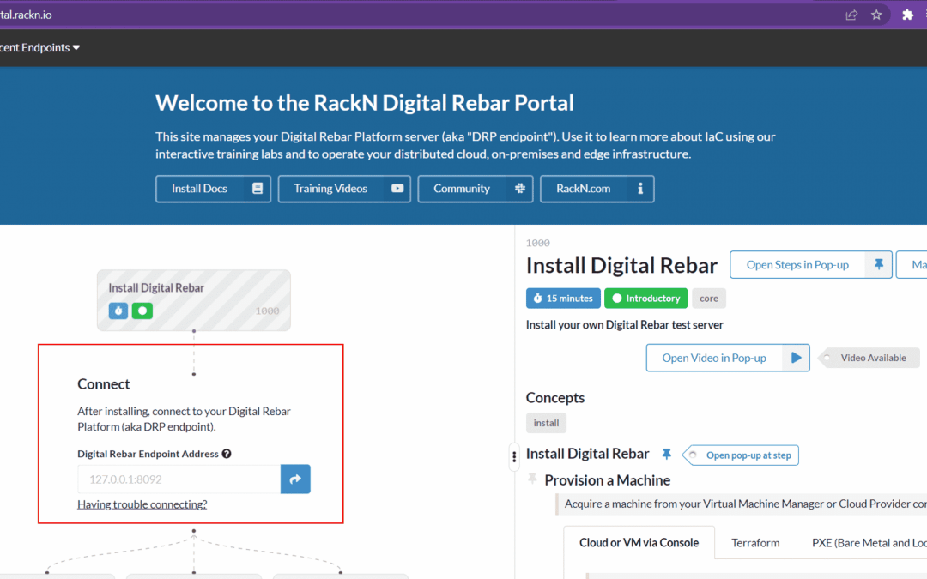Open the Having trouble connecting? link
The height and width of the screenshot is (579, 927).
point(142,504)
